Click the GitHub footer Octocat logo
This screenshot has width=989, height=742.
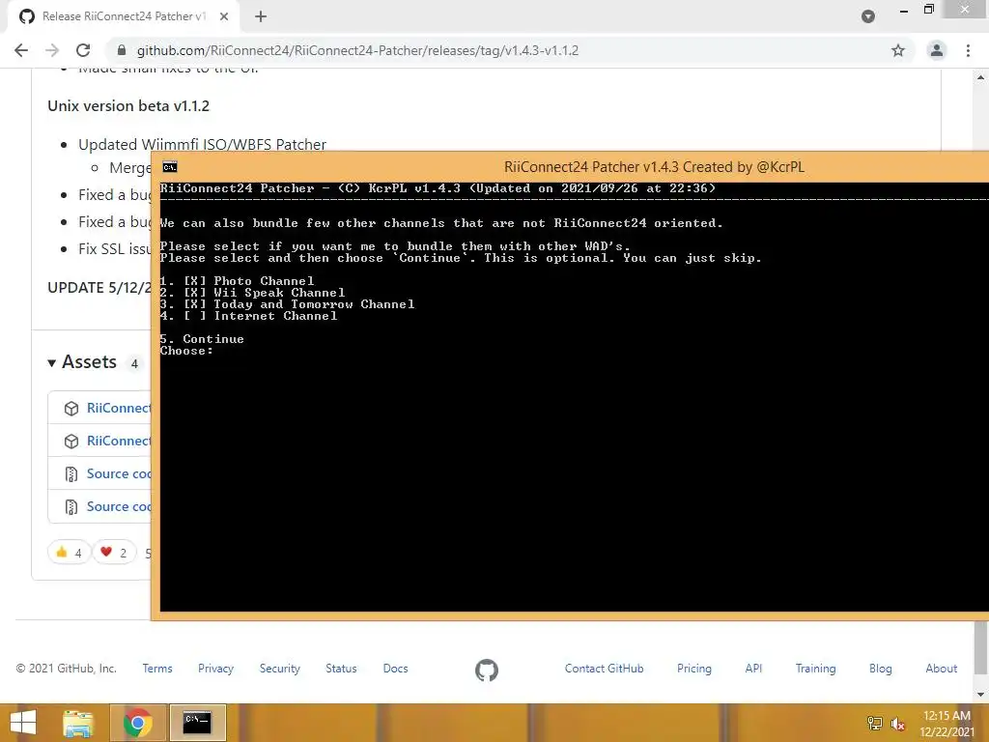tap(487, 671)
